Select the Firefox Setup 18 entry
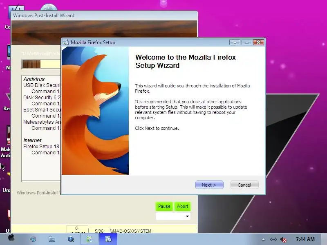The image size is (327, 245). click(41, 147)
